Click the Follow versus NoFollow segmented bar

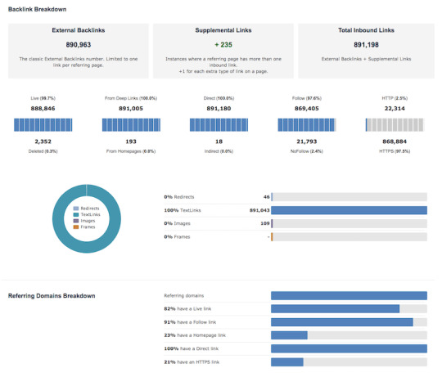pyautogui.click(x=307, y=125)
